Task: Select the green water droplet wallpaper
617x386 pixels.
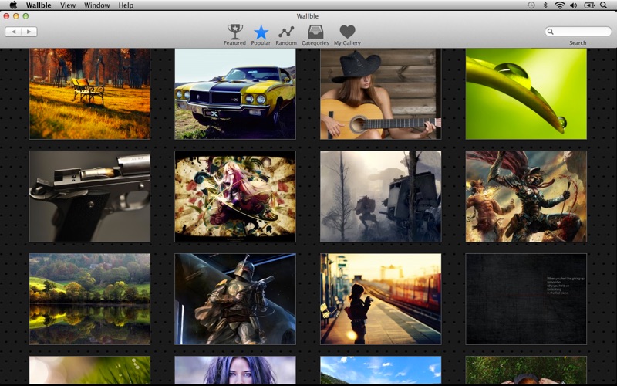Action: (526, 93)
